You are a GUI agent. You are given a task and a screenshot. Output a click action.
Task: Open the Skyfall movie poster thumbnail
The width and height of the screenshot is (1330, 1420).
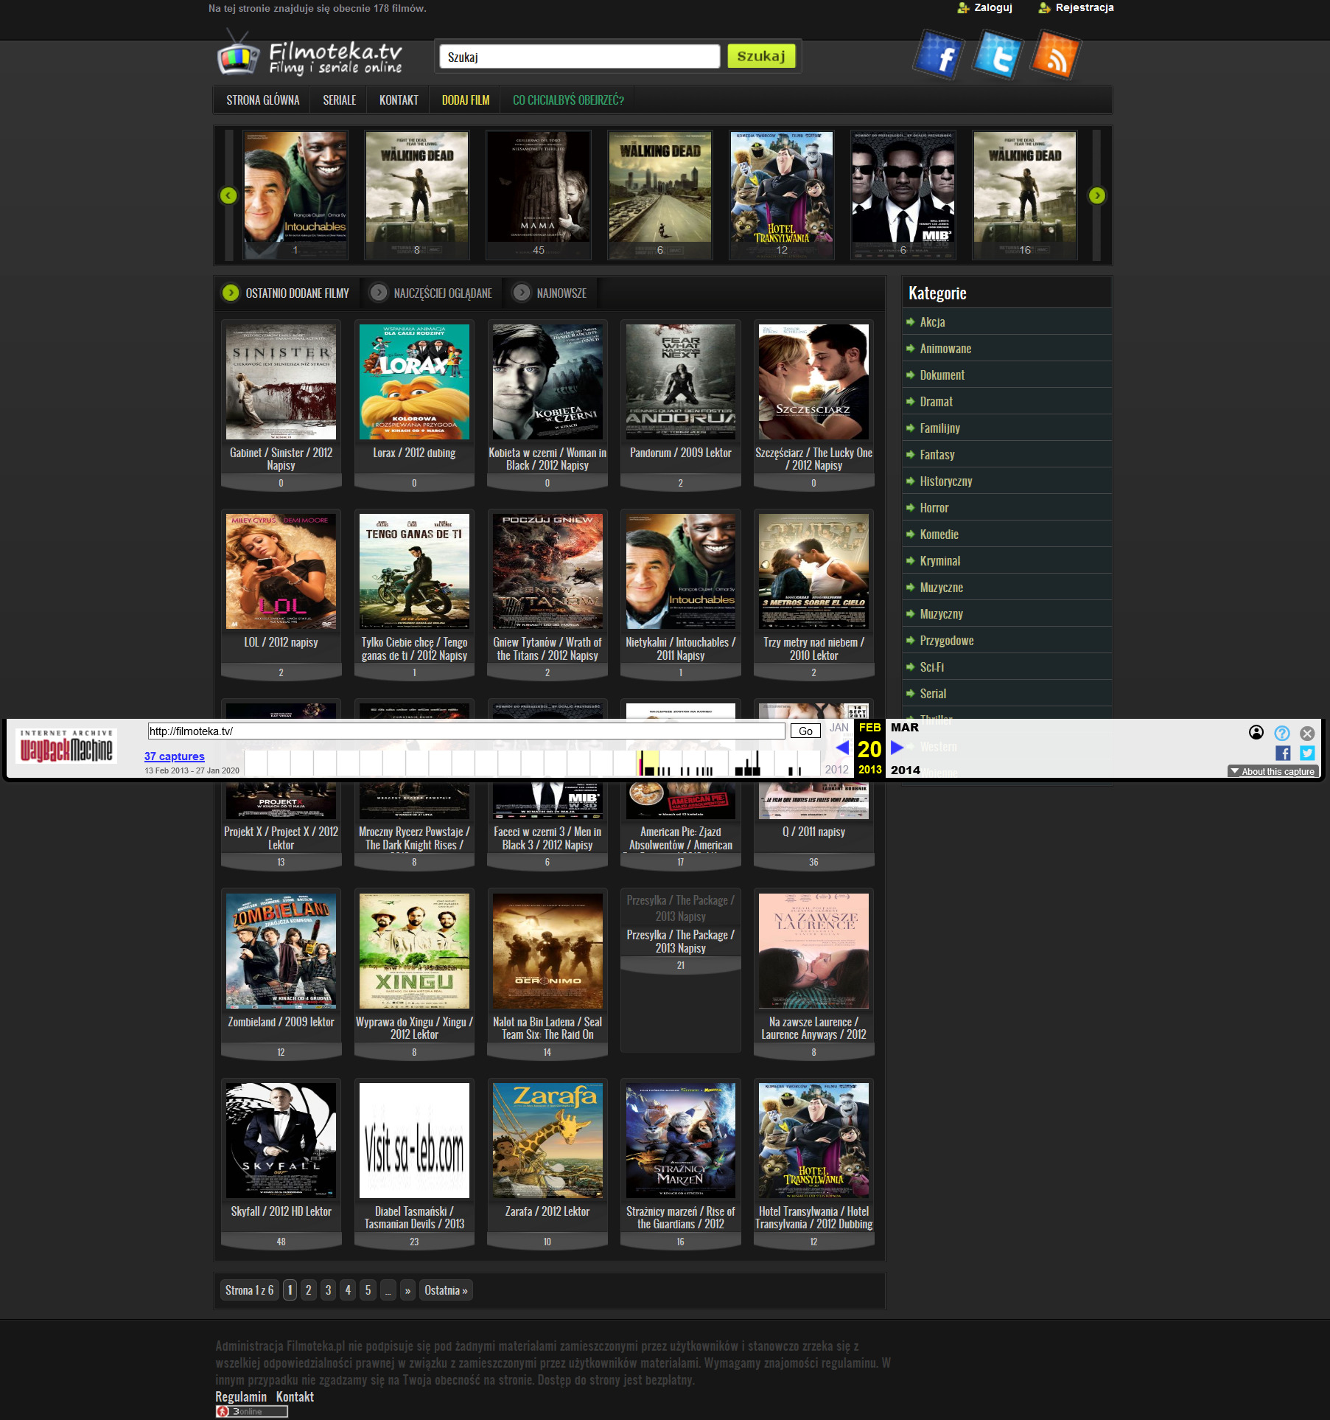point(281,1141)
